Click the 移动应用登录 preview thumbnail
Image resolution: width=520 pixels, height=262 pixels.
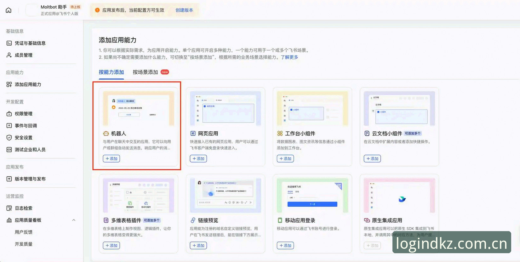click(312, 196)
